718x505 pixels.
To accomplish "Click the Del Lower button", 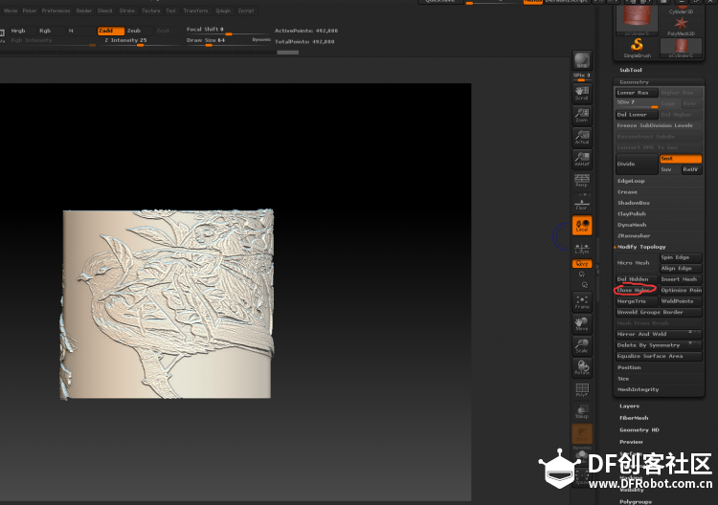I will (x=637, y=115).
